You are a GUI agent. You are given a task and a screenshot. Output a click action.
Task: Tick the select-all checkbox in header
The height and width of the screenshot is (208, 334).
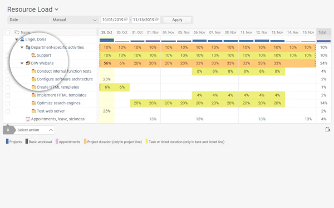[8, 32]
